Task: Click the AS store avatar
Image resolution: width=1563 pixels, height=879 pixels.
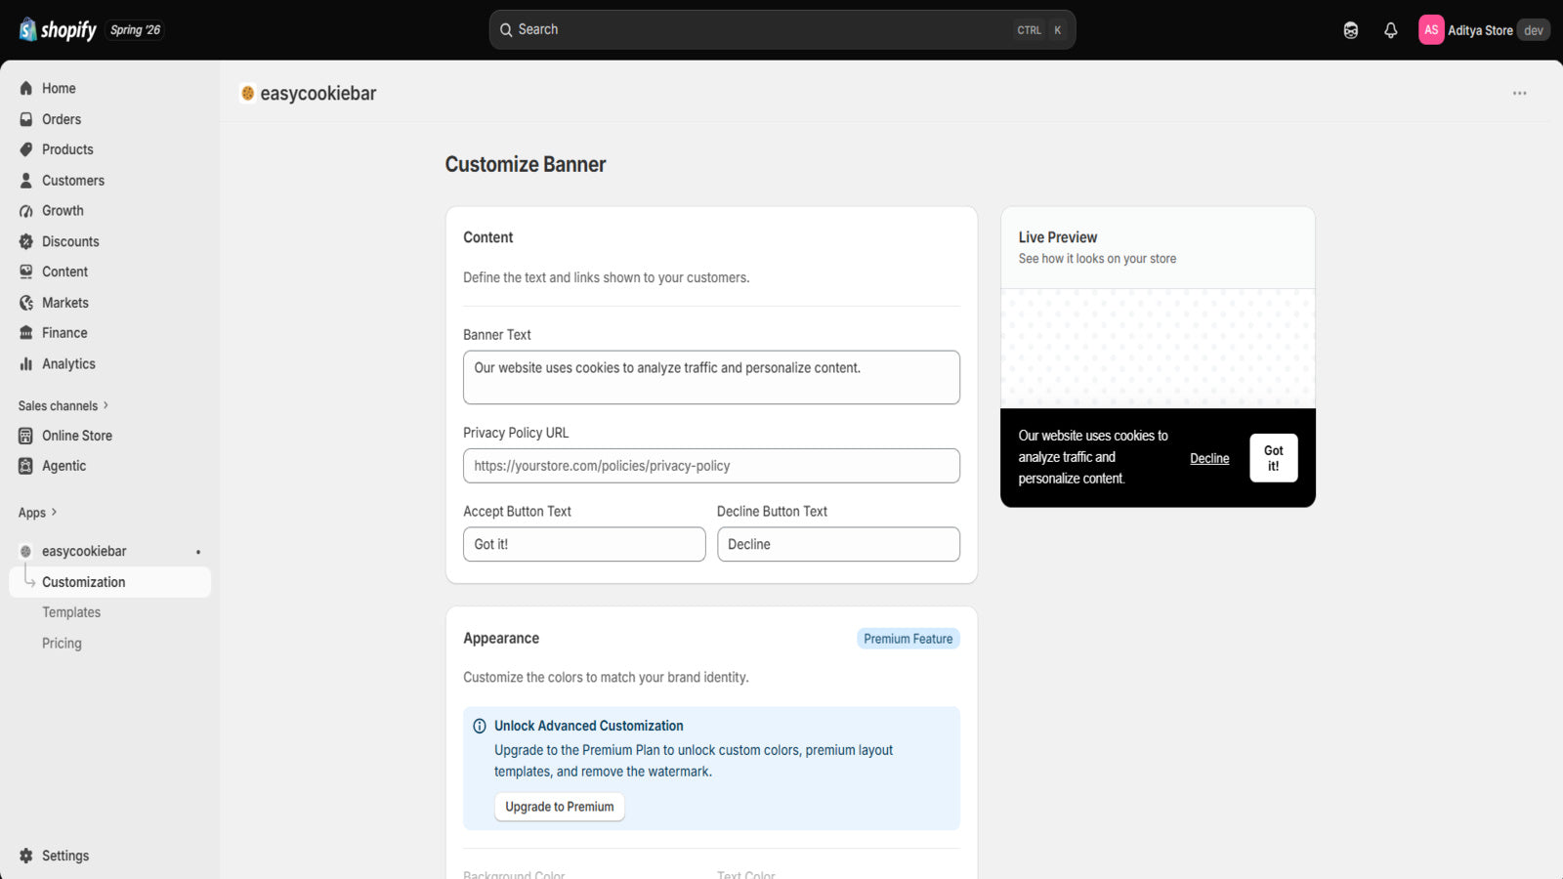Action: coord(1431,30)
